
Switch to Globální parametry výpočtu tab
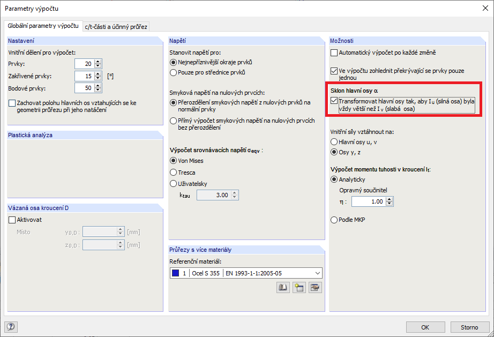point(43,26)
